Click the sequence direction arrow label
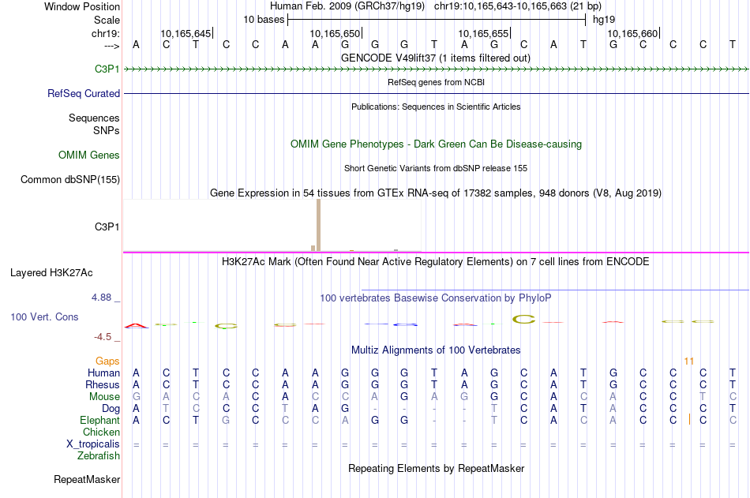Image resolution: width=750 pixels, height=498 pixels. coord(112,46)
